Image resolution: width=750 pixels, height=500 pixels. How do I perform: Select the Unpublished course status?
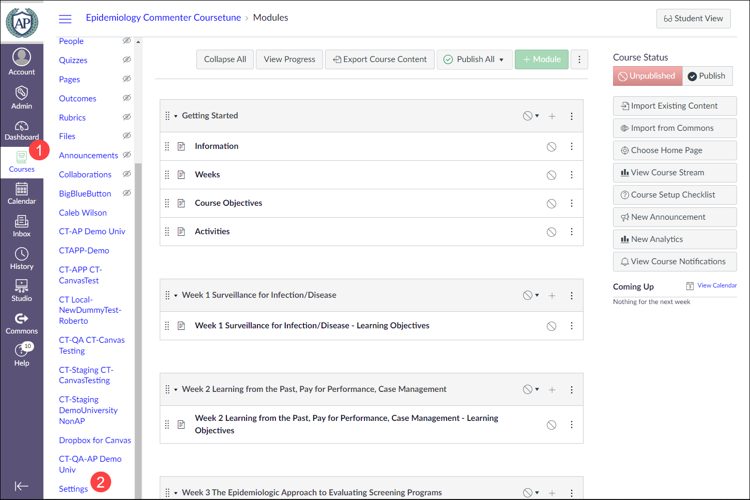tap(648, 76)
